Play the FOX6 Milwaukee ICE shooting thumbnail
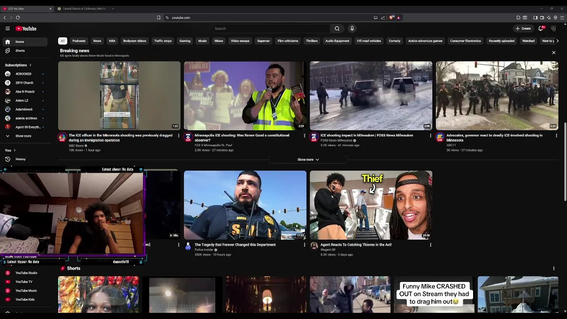The image size is (567, 319). click(371, 96)
